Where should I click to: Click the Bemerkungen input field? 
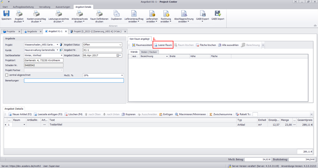pyautogui.click(x=74, y=81)
